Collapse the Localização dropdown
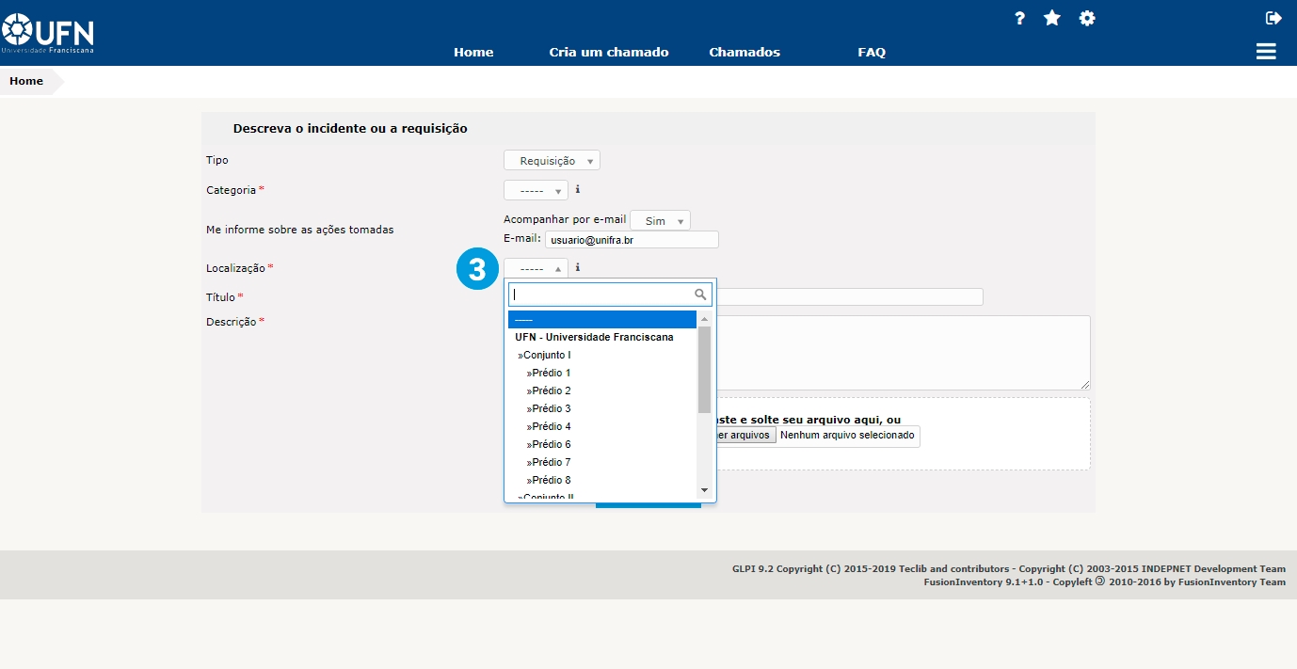 [x=536, y=268]
